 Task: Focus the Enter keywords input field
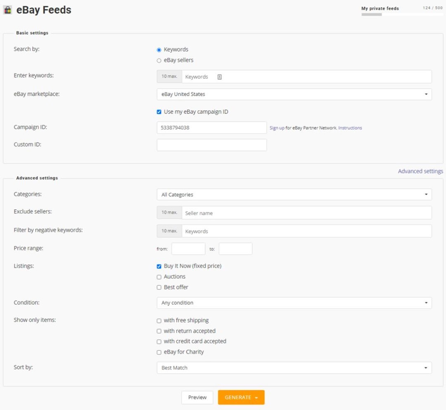click(306, 77)
